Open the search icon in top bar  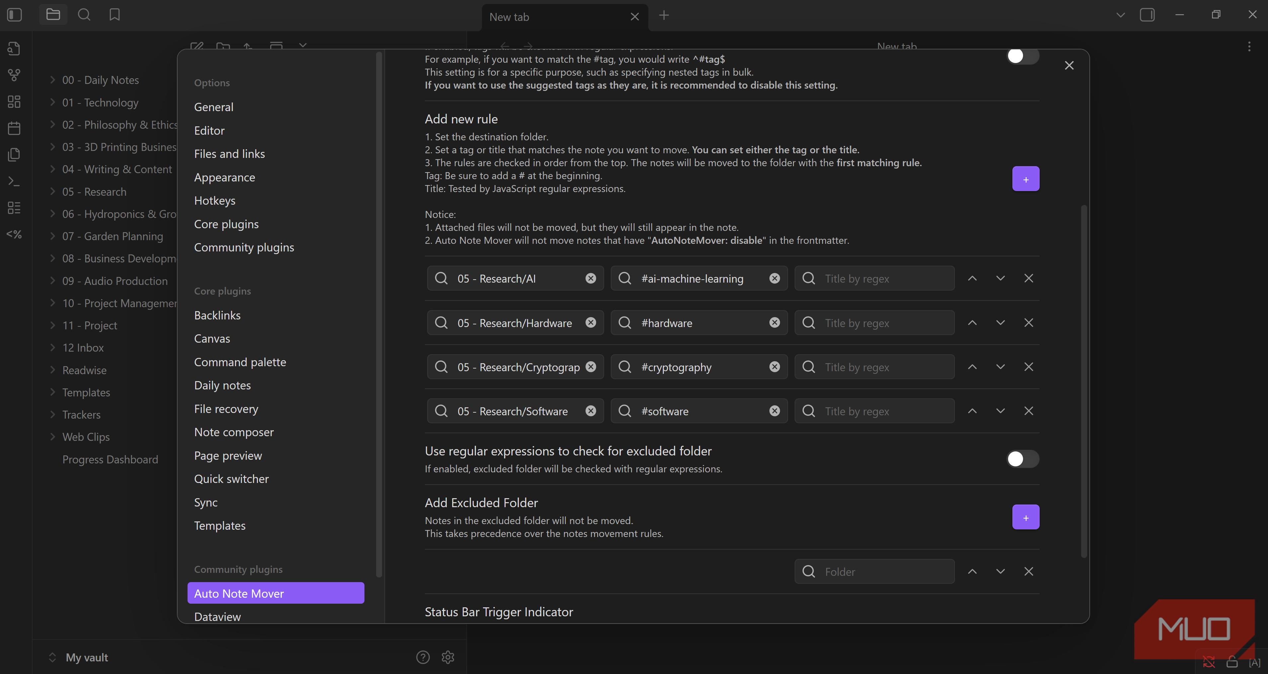coord(84,15)
